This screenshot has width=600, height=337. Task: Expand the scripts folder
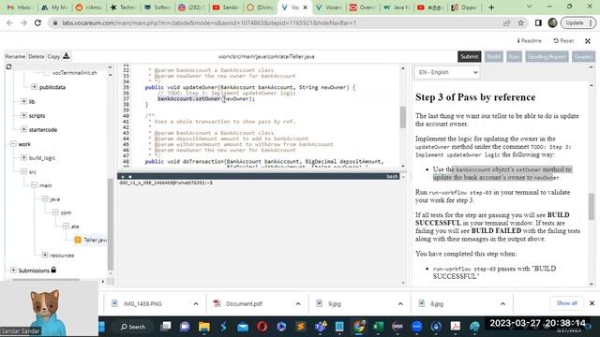[23, 115]
